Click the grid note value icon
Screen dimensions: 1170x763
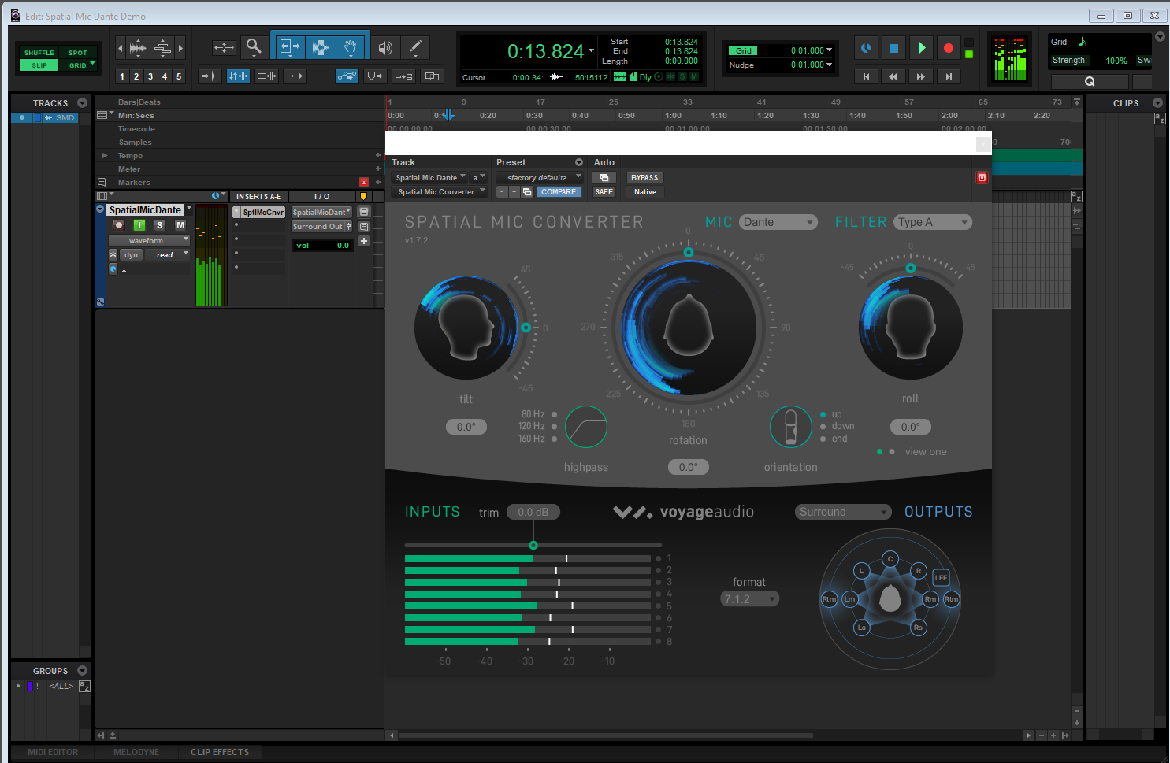pos(1082,42)
